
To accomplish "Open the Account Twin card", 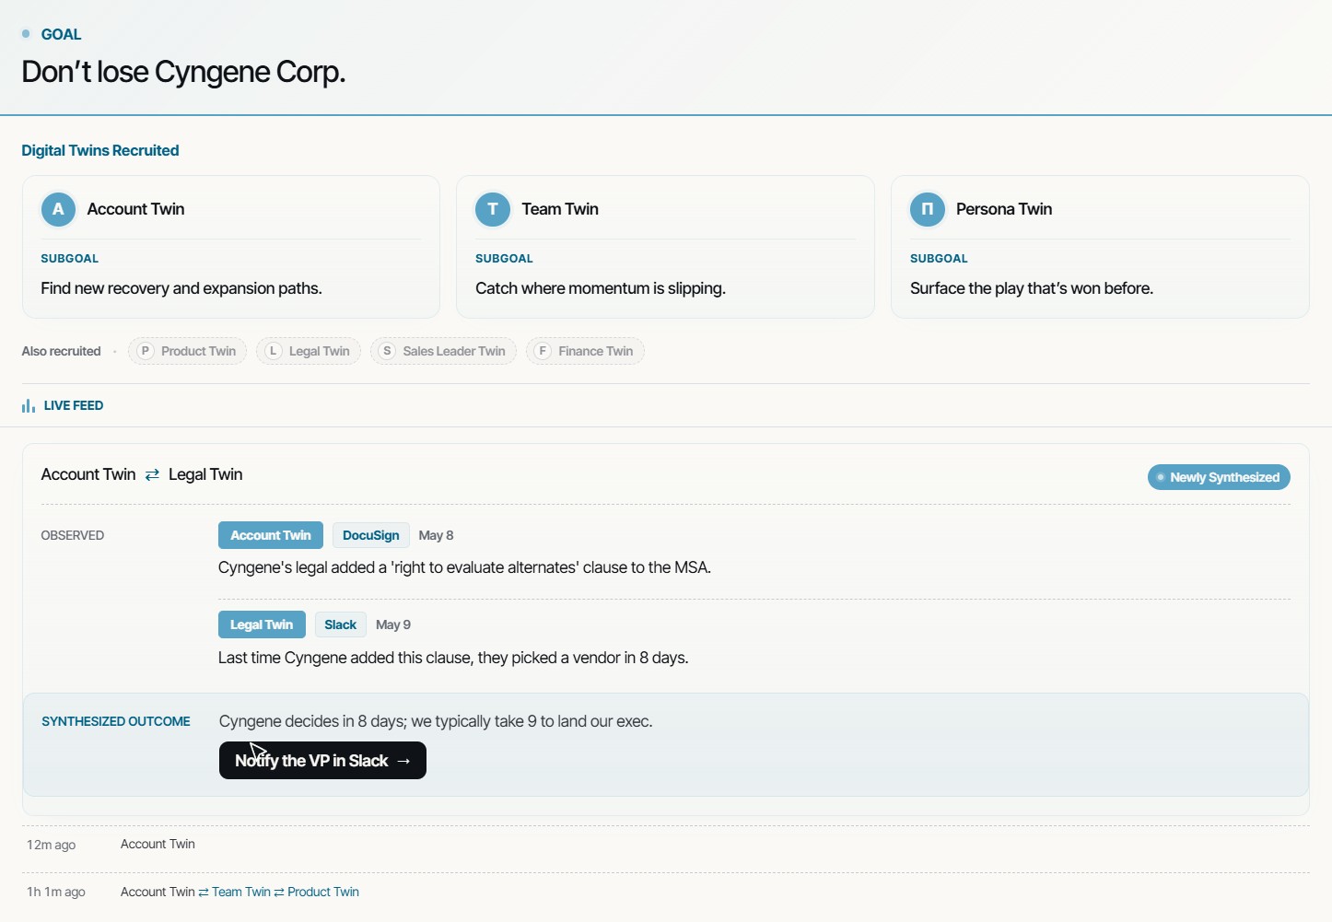I will coord(231,247).
